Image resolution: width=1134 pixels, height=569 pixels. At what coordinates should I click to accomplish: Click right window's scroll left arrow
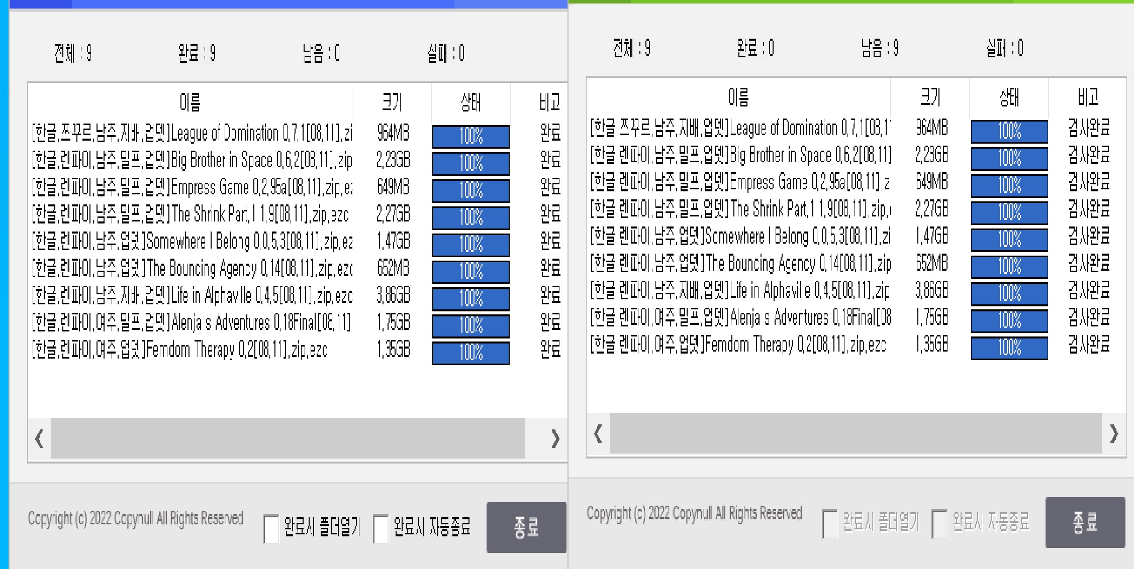click(598, 433)
